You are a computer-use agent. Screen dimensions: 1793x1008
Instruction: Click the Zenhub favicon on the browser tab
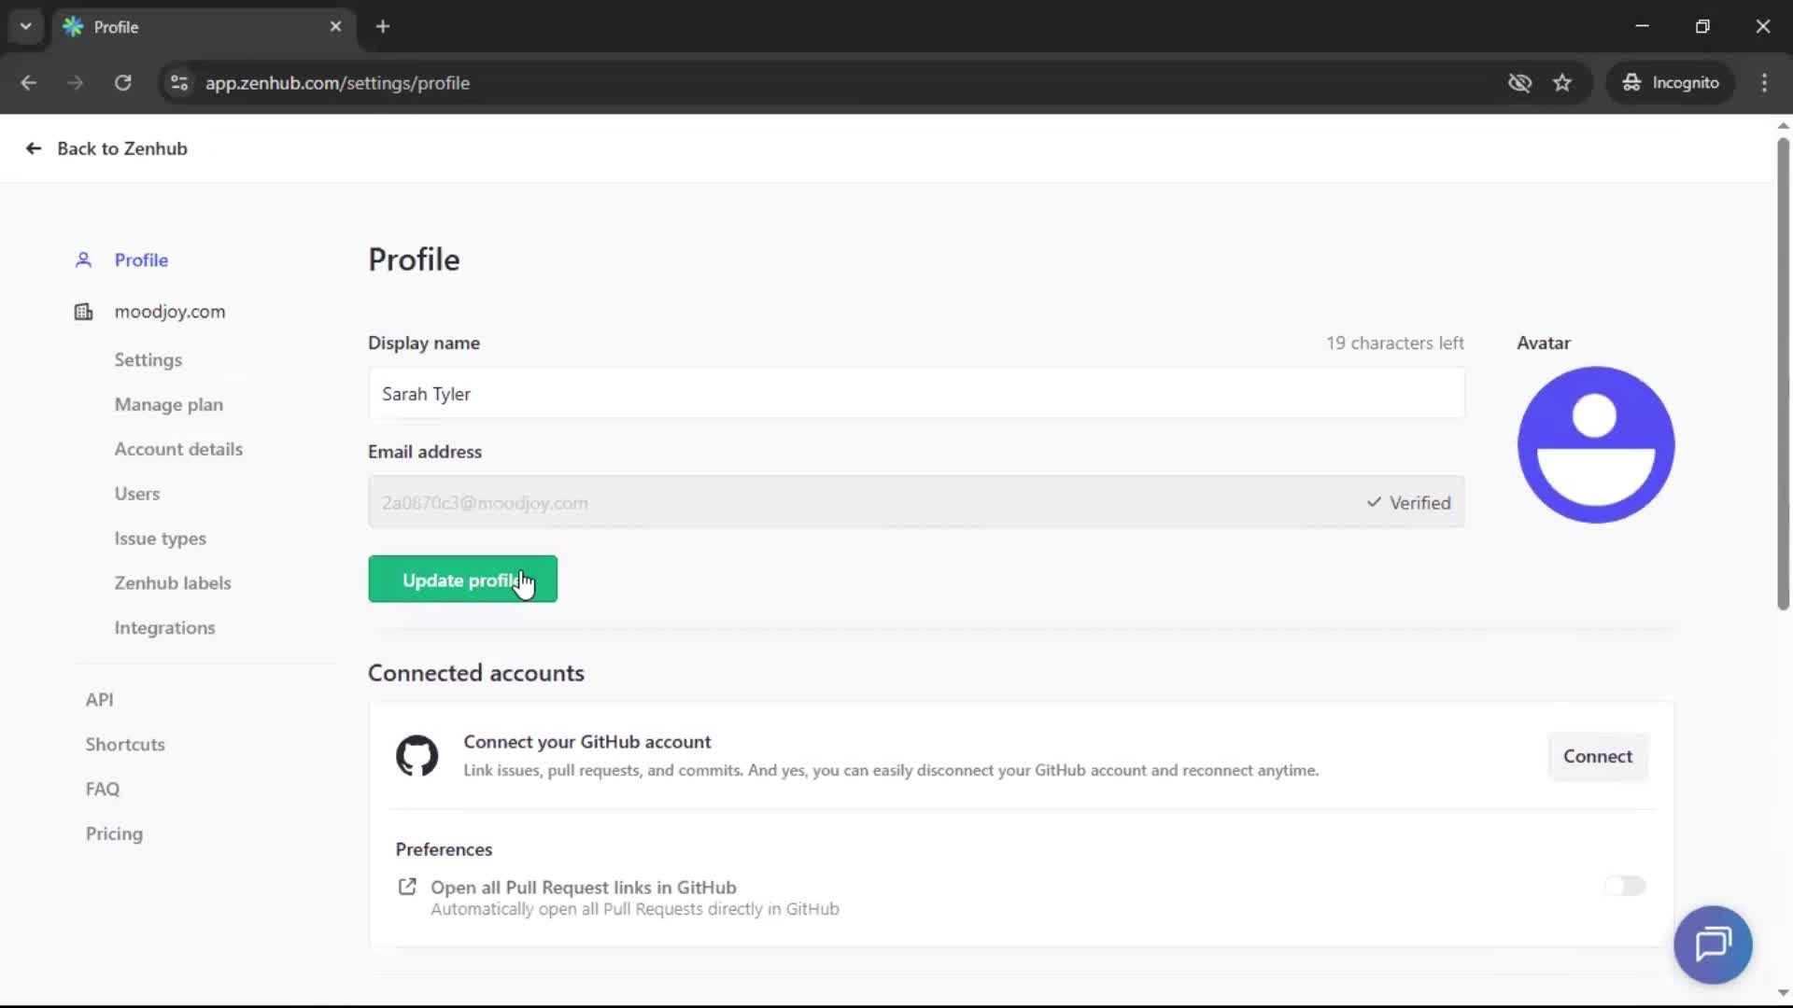coord(74,26)
